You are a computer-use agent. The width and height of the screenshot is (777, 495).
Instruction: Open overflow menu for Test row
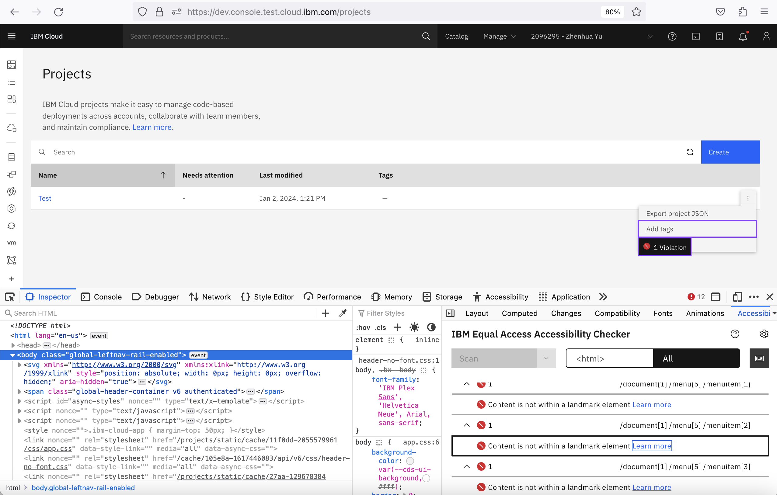coord(747,198)
